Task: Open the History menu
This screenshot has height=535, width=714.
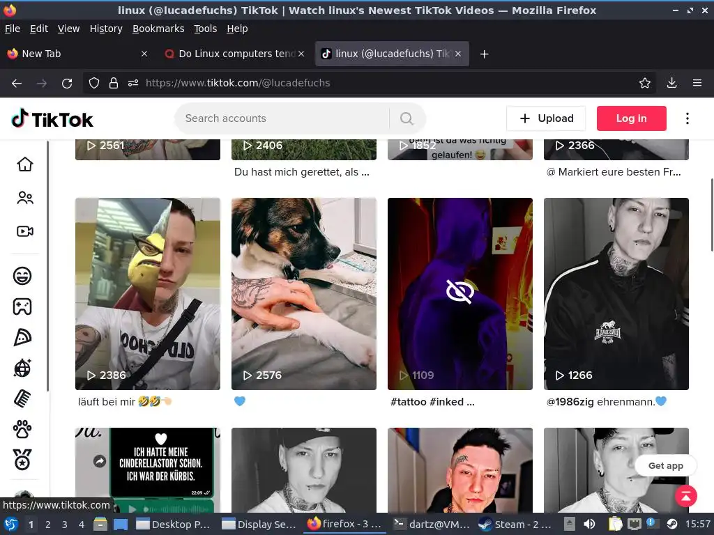Action: [106, 29]
